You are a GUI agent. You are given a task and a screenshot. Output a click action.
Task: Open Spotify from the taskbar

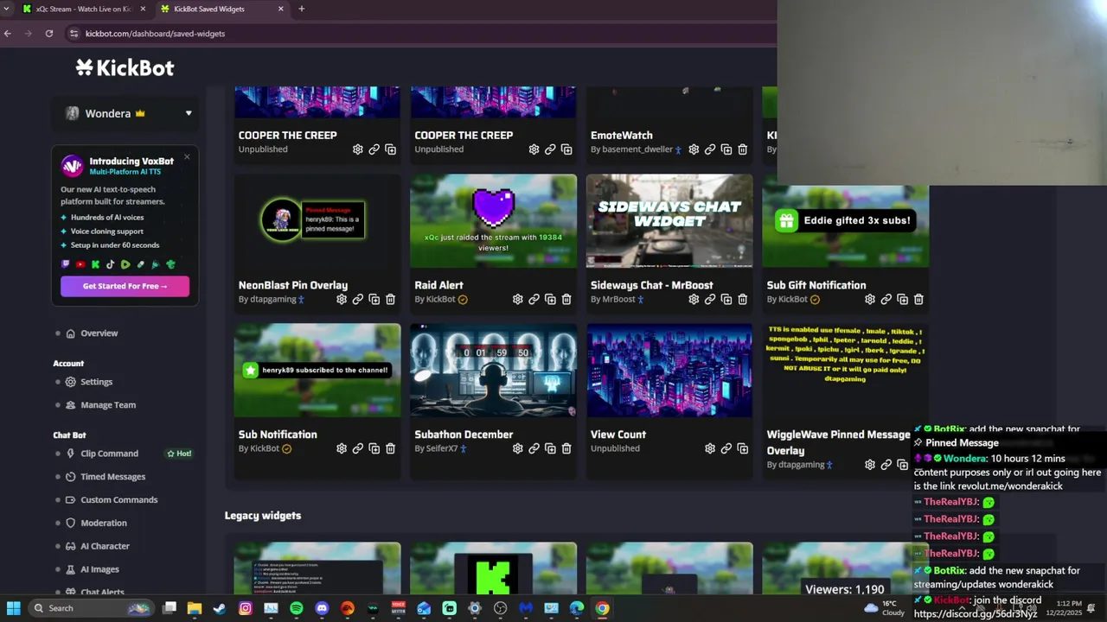point(297,608)
